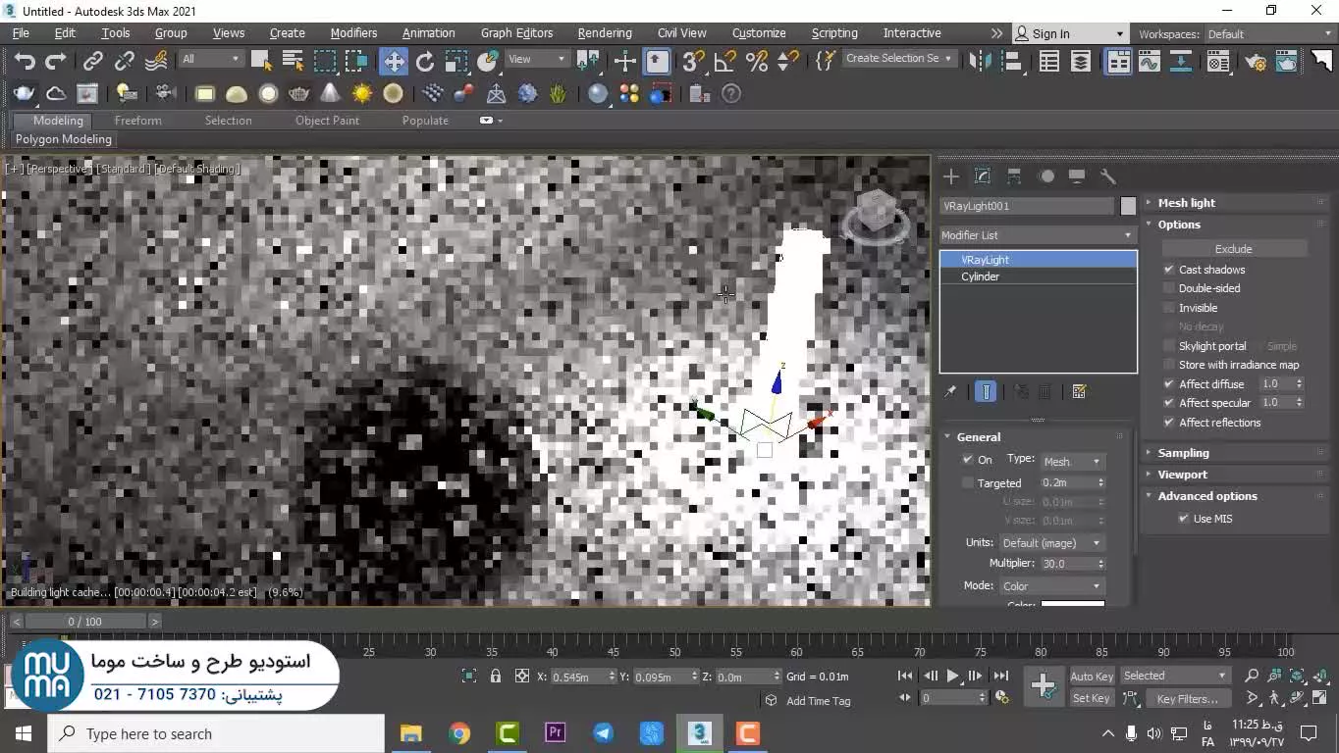
Task: Click the Redo arrow icon
Action: click(x=56, y=62)
